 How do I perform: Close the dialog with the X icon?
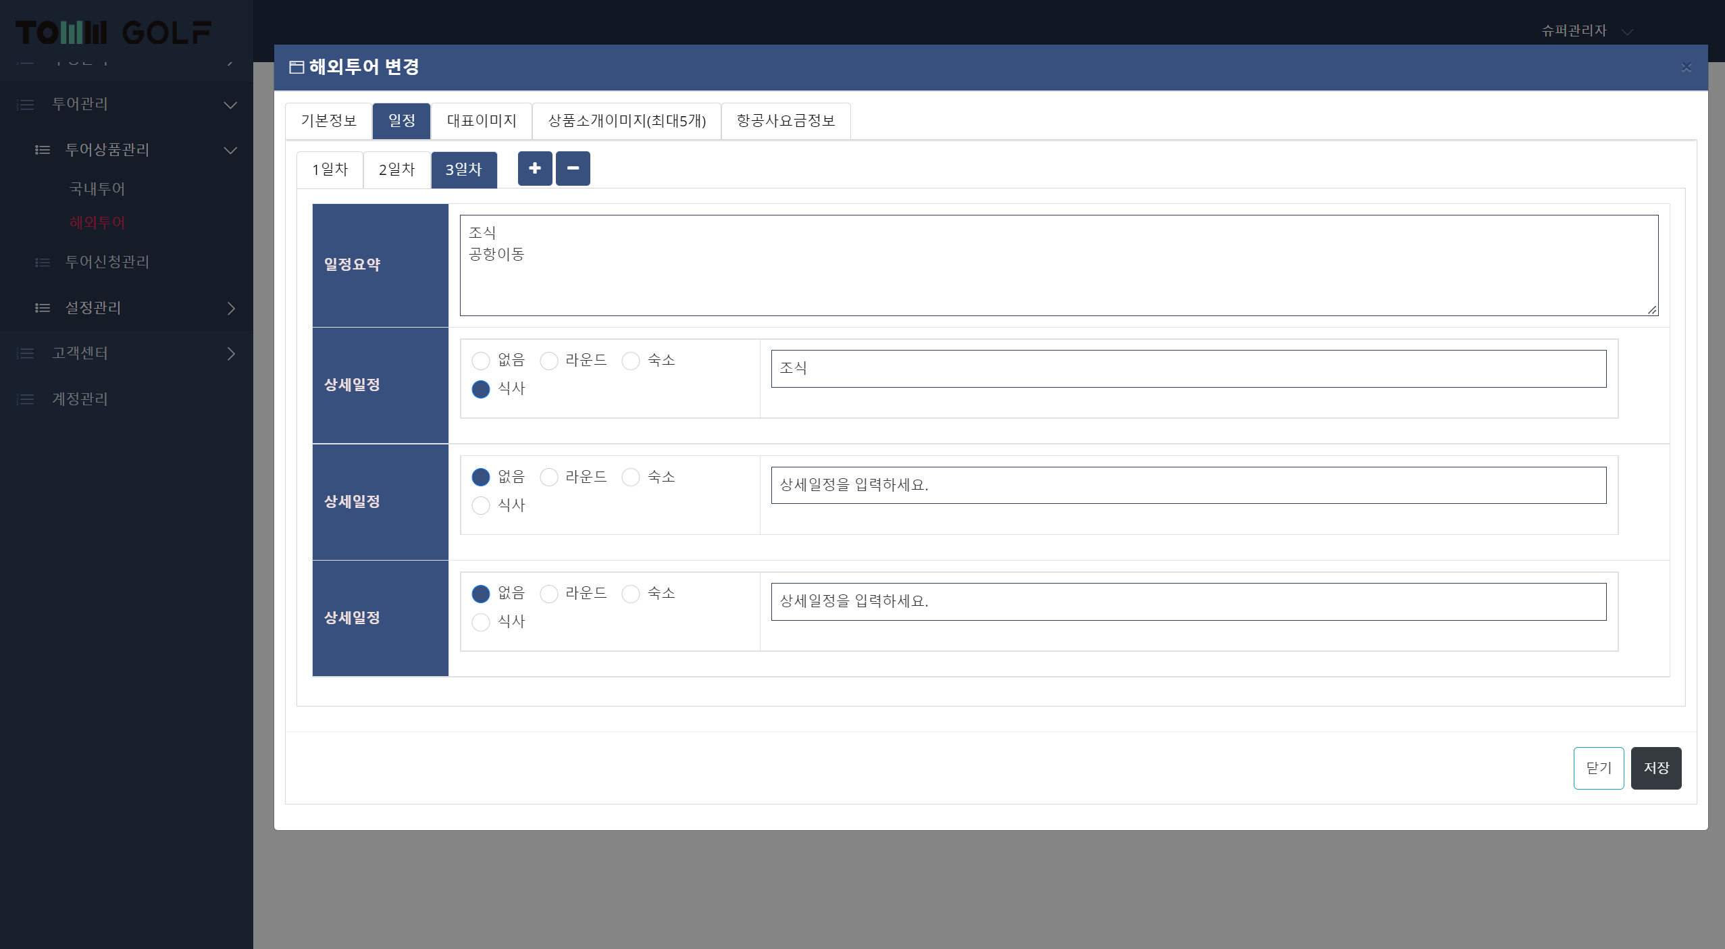click(1686, 68)
